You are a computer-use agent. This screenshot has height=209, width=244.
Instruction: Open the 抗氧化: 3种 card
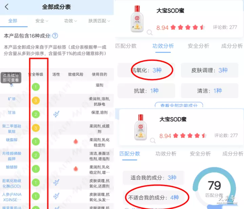146,70
